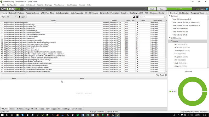
Task: Click the plus icon above table scrollbar
Action: (x=166, y=21)
